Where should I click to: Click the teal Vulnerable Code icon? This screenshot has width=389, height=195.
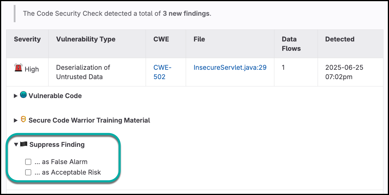(x=23, y=95)
